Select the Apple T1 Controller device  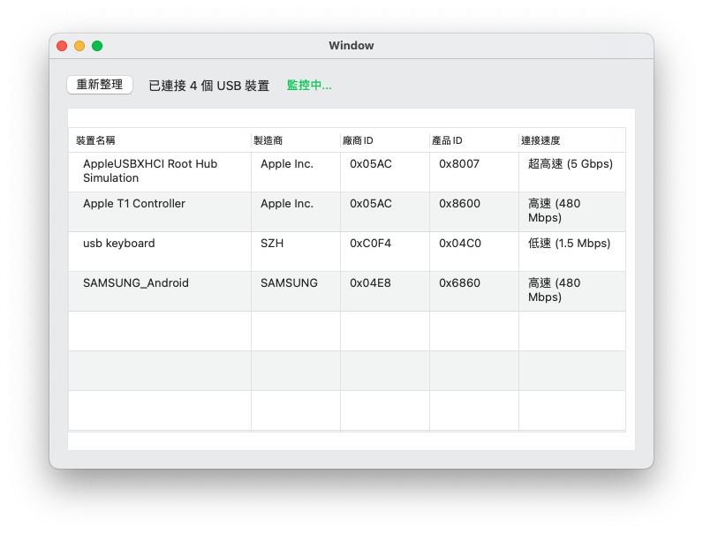[134, 204]
